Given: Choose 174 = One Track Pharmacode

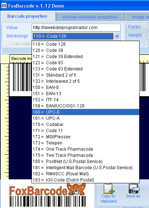Looking at the screenshot, I should point(86,149).
